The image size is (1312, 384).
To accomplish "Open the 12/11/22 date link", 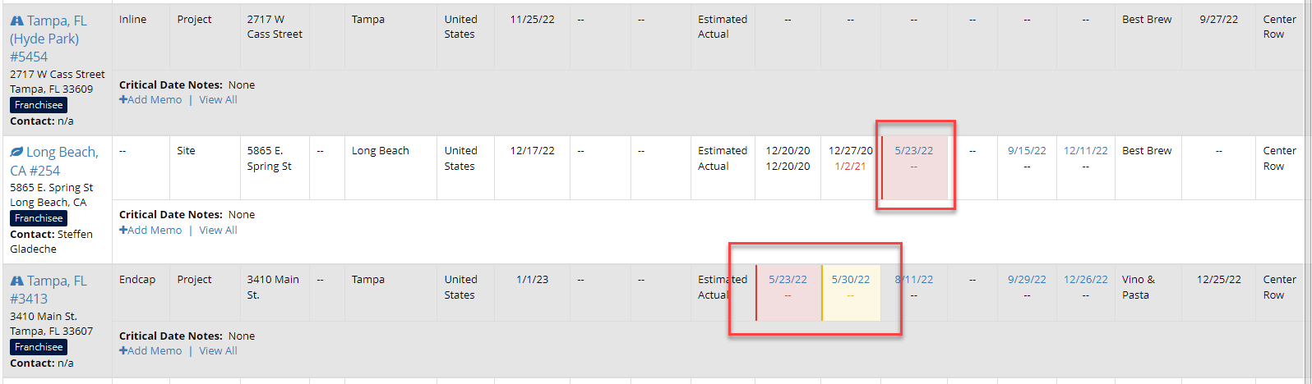I will (1086, 151).
